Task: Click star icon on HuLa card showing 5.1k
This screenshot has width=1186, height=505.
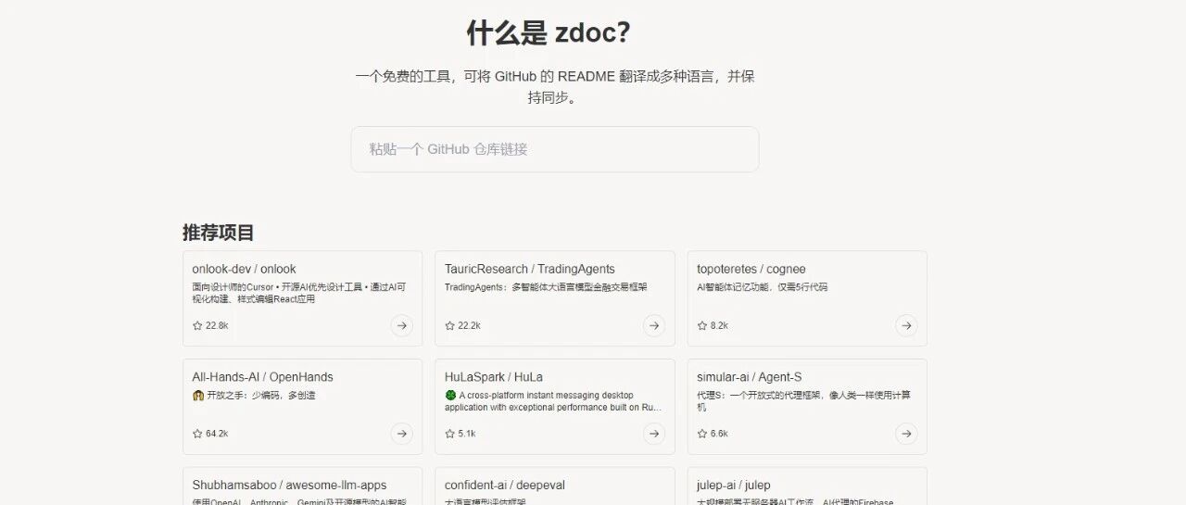Action: (450, 434)
